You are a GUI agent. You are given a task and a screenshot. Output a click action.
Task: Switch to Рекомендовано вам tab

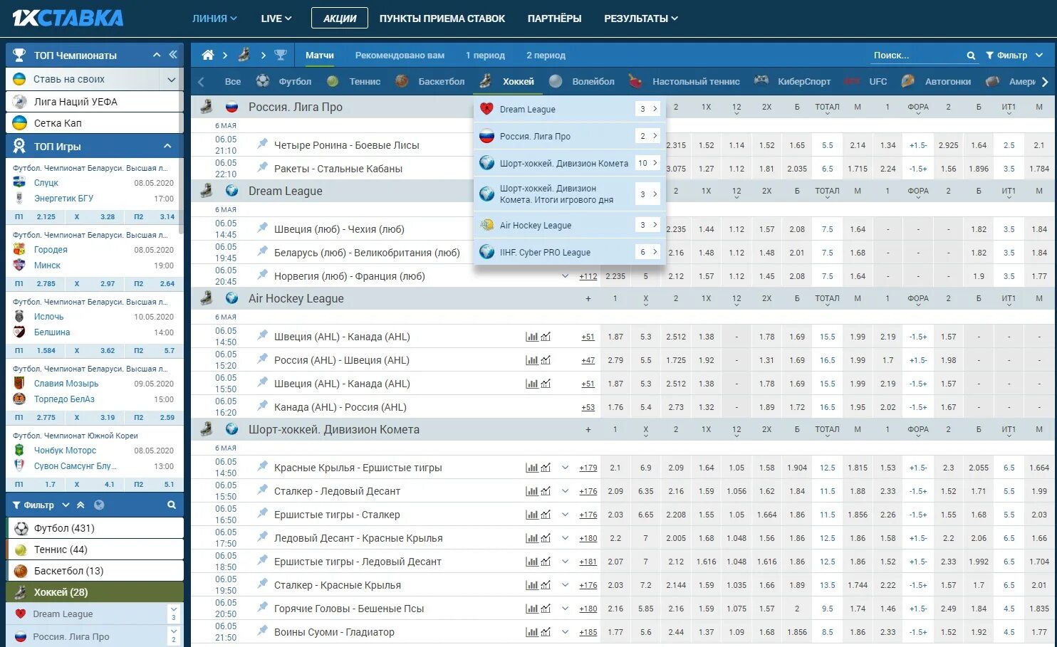tap(400, 55)
